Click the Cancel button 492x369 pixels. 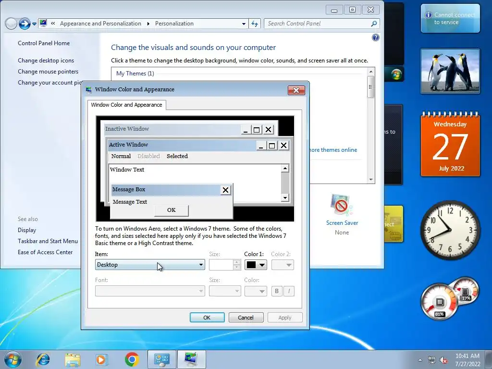coord(246,318)
